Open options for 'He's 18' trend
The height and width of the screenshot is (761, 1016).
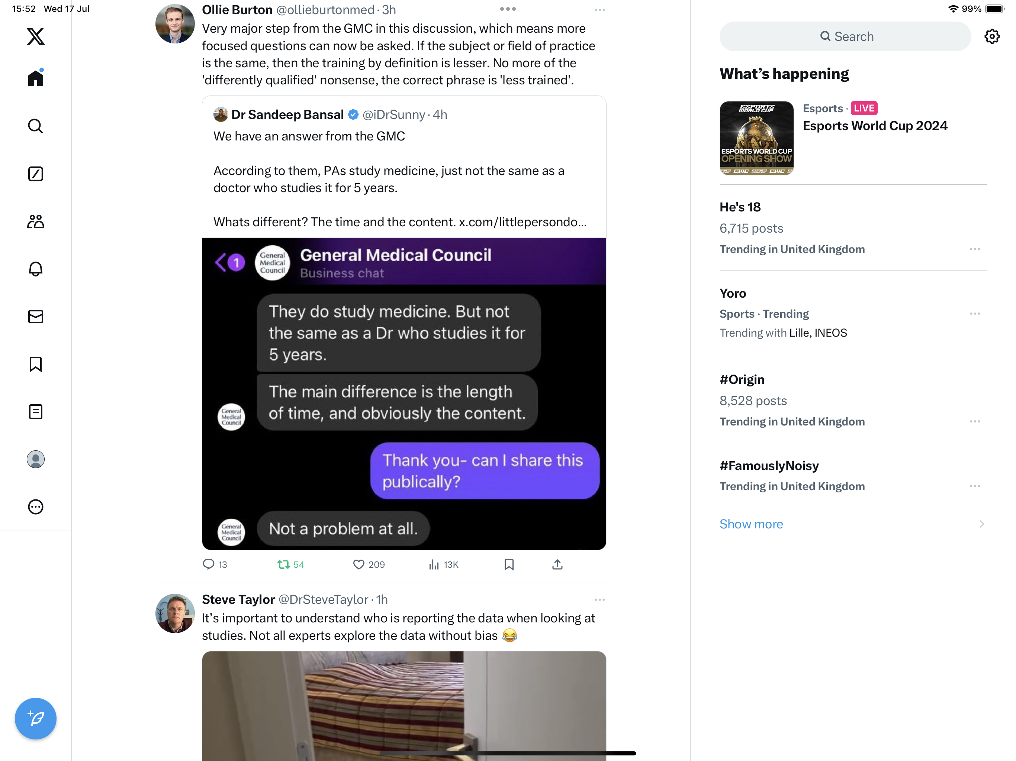[x=975, y=249]
